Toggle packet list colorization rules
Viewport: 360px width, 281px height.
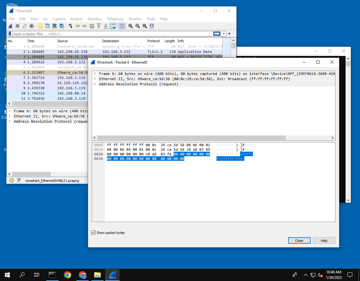122,26
